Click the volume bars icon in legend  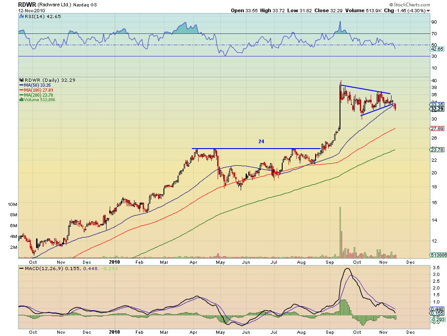coord(21,99)
